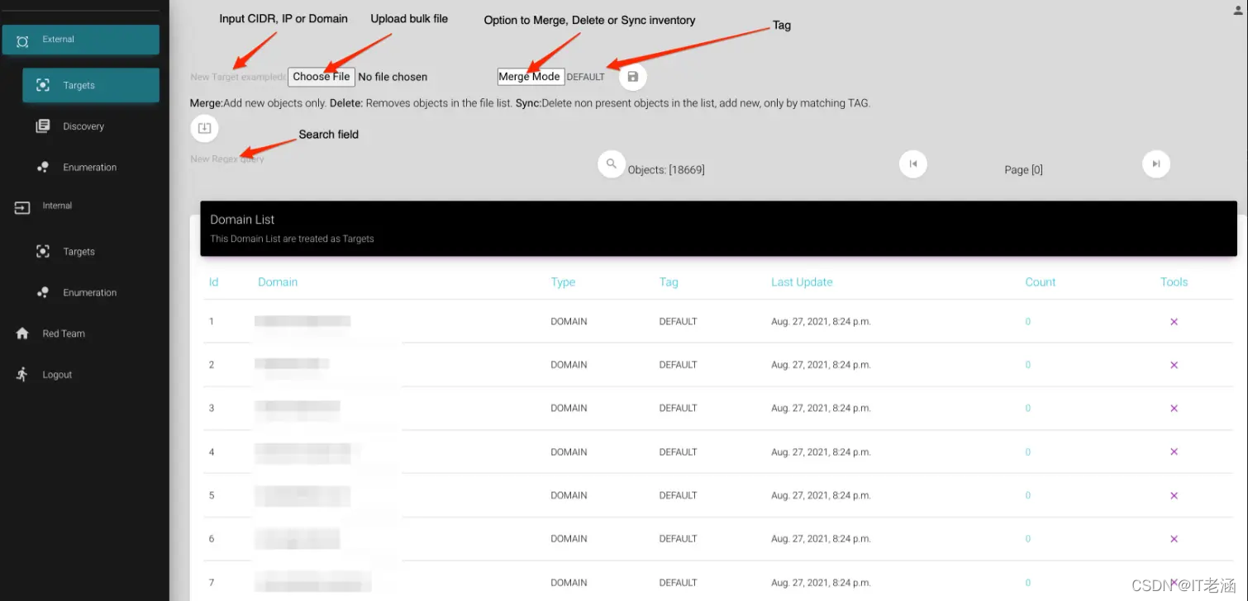The image size is (1248, 601).
Task: Go to first page icon
Action: coord(913,163)
